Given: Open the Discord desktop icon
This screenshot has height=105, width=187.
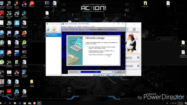Looking at the screenshot, I should pyautogui.click(x=9, y=34).
